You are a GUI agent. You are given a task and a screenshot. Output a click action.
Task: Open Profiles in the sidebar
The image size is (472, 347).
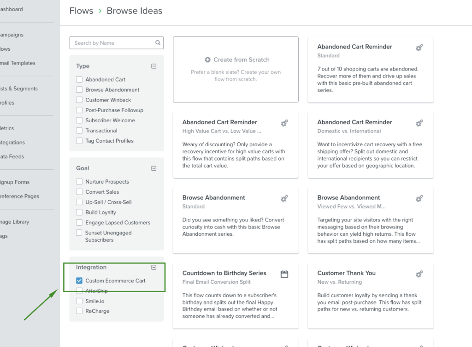[7, 103]
